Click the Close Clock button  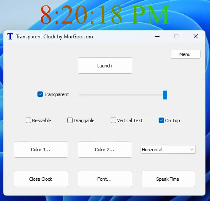pos(41,179)
